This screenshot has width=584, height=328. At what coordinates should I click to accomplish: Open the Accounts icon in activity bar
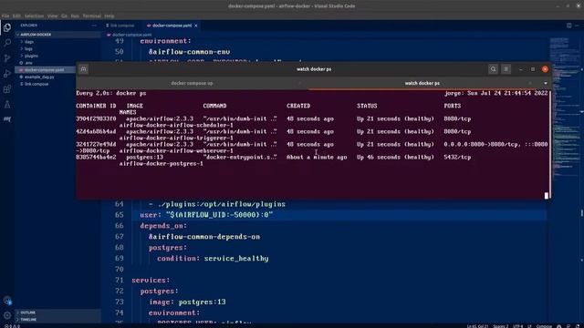pos(7,301)
